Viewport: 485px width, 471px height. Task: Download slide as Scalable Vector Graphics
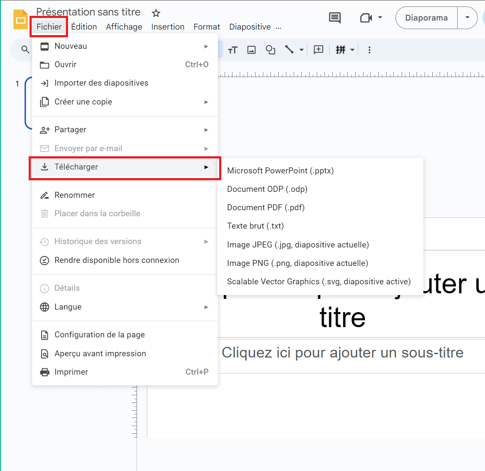[x=321, y=282]
